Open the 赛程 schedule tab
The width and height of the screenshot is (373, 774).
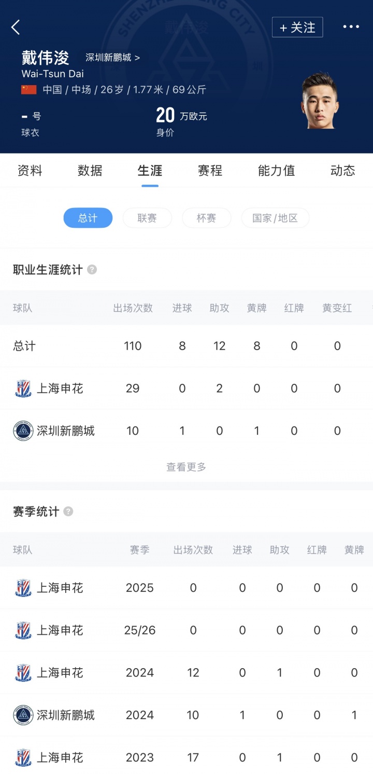click(210, 171)
